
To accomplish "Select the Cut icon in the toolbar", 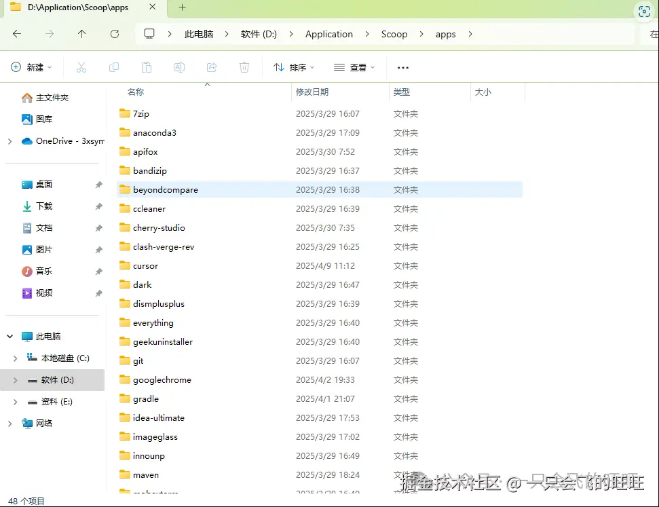I will tap(81, 67).
